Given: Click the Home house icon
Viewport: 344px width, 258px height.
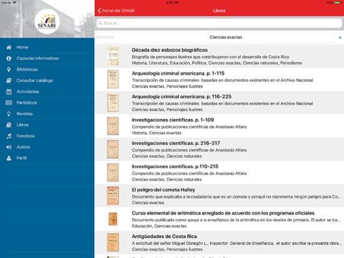Looking at the screenshot, I should (9, 47).
